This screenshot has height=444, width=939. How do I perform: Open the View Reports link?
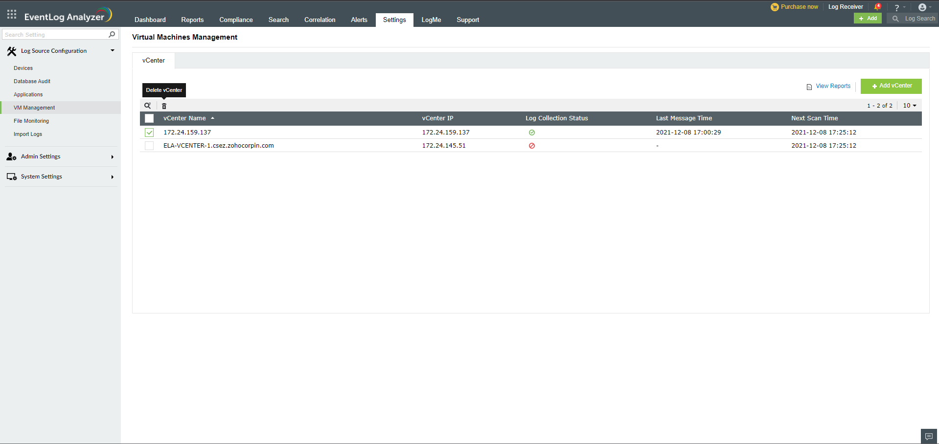833,86
